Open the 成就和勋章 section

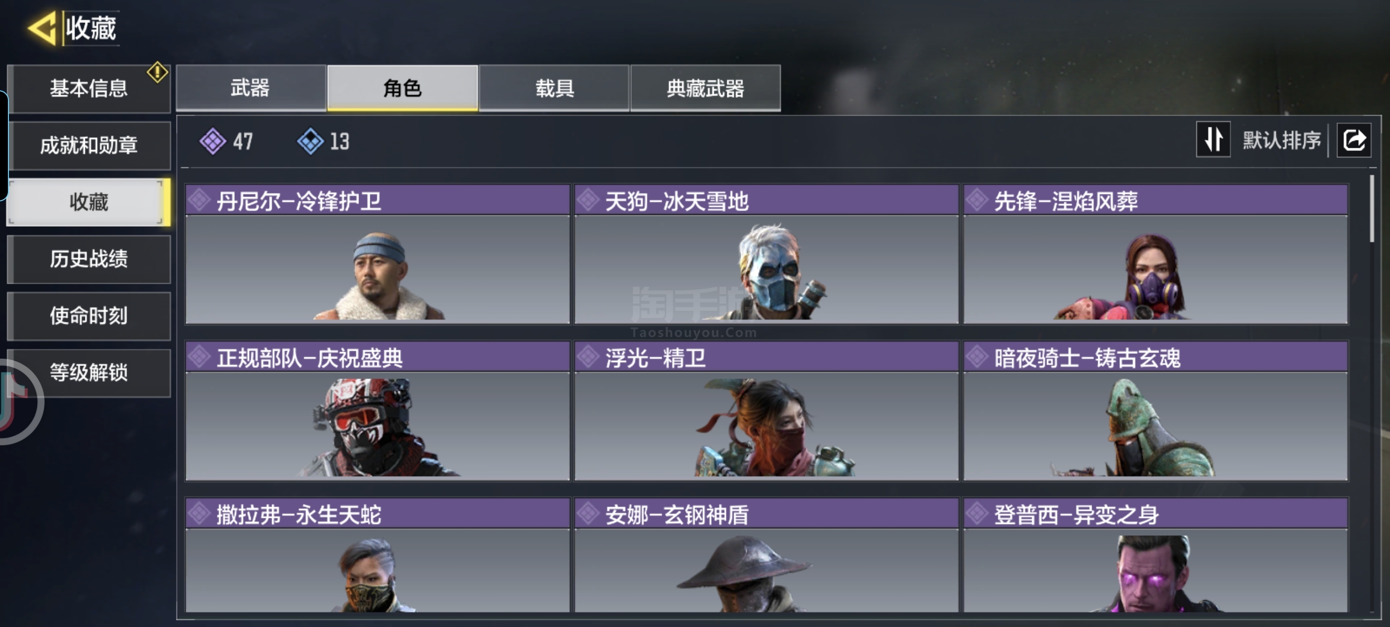click(89, 145)
